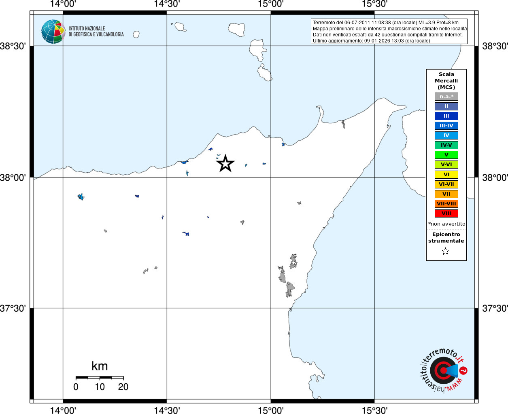Click the 'Scala Mercalli (MCS)' legend title
Image resolution: width=508 pixels, height=414 pixels.
pyautogui.click(x=446, y=81)
